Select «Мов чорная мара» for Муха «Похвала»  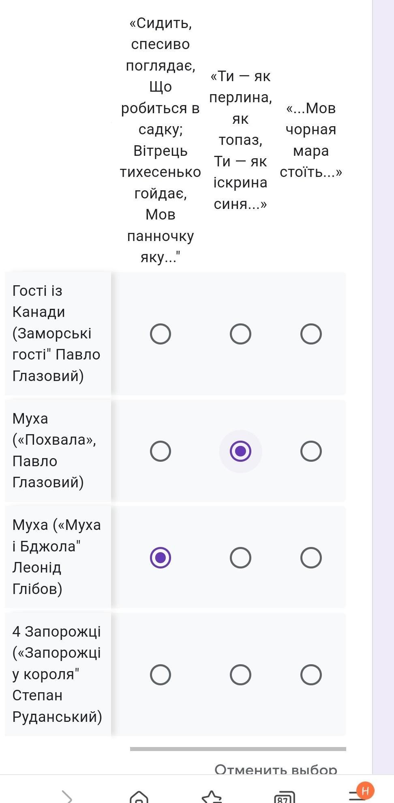[x=311, y=451]
